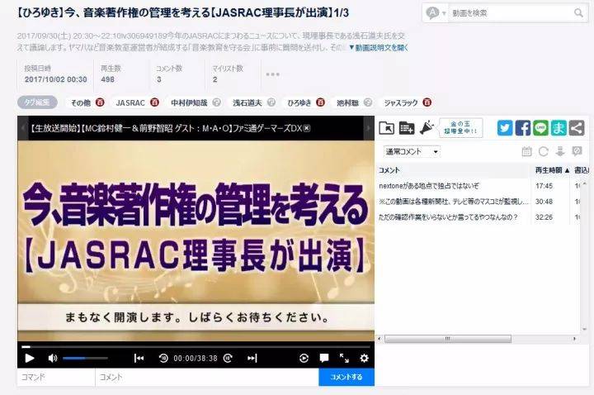Skip to the end with skip-forward icon

click(252, 358)
